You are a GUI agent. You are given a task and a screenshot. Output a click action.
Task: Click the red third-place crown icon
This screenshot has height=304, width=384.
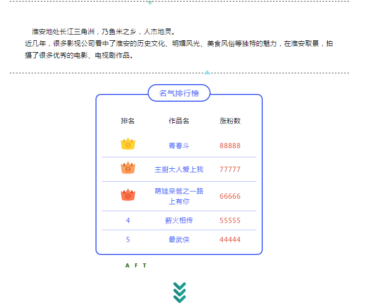point(128,195)
